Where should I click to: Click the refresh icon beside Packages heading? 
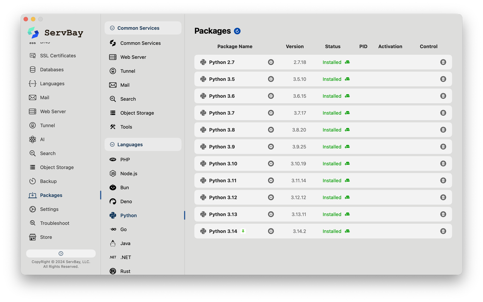coord(237,31)
